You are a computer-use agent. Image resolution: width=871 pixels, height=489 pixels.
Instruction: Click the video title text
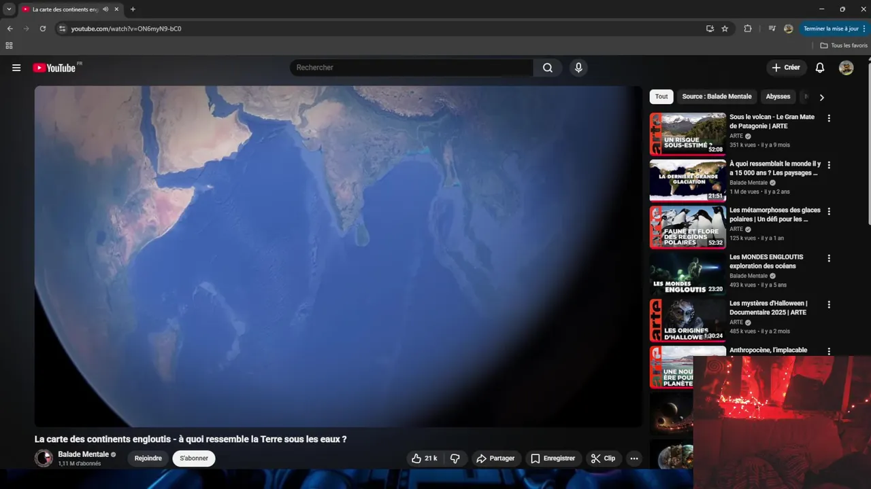pyautogui.click(x=191, y=439)
